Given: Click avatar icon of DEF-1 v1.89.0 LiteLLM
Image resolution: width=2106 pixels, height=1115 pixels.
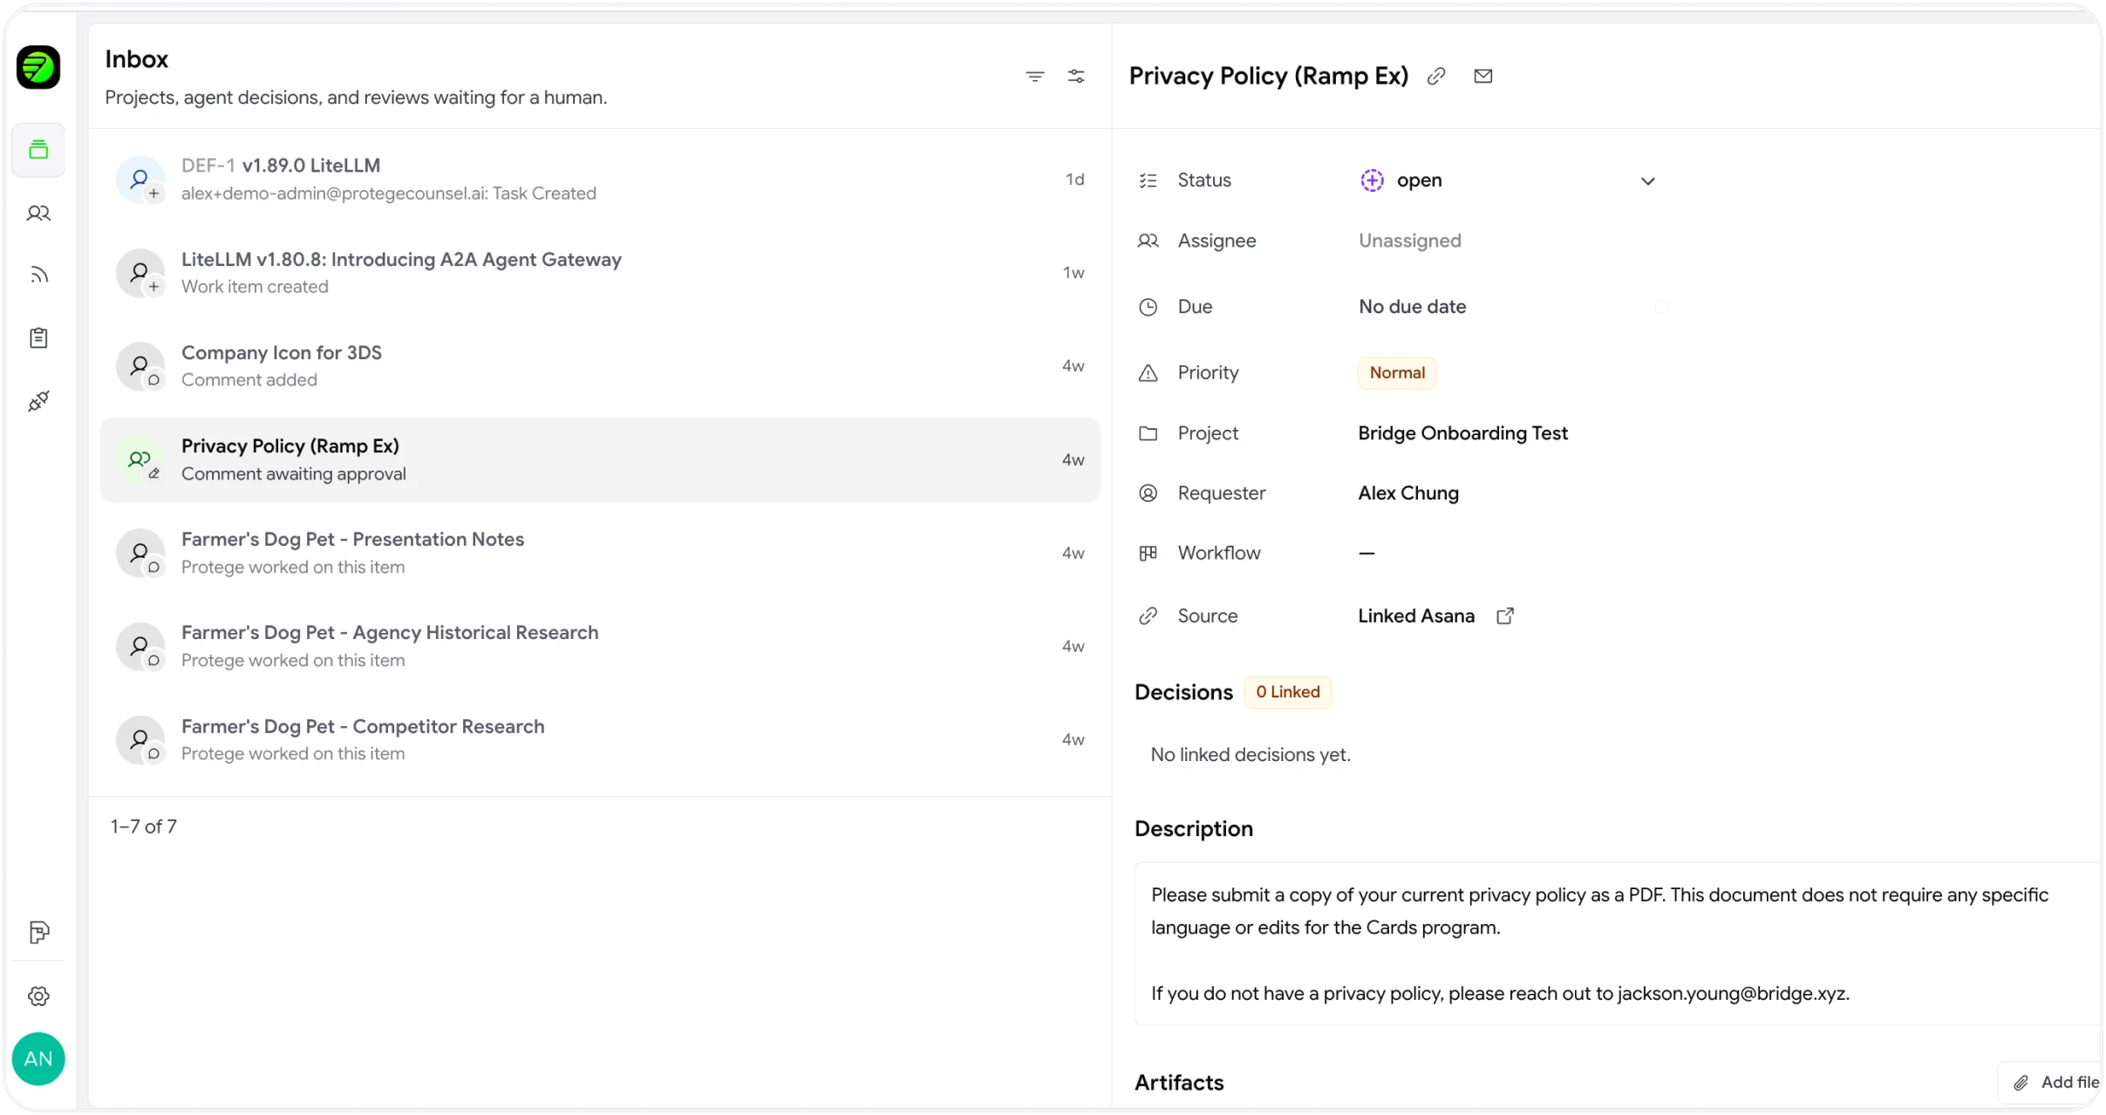Looking at the screenshot, I should [x=141, y=180].
